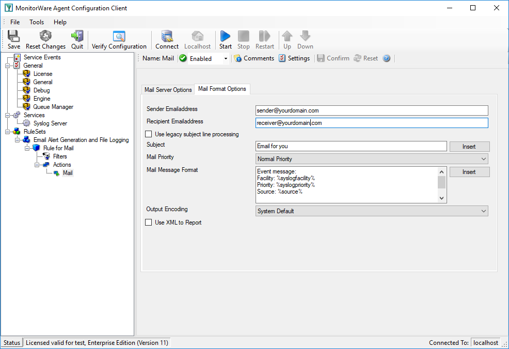Select the Services root node
The image size is (509, 349).
coord(34,115)
